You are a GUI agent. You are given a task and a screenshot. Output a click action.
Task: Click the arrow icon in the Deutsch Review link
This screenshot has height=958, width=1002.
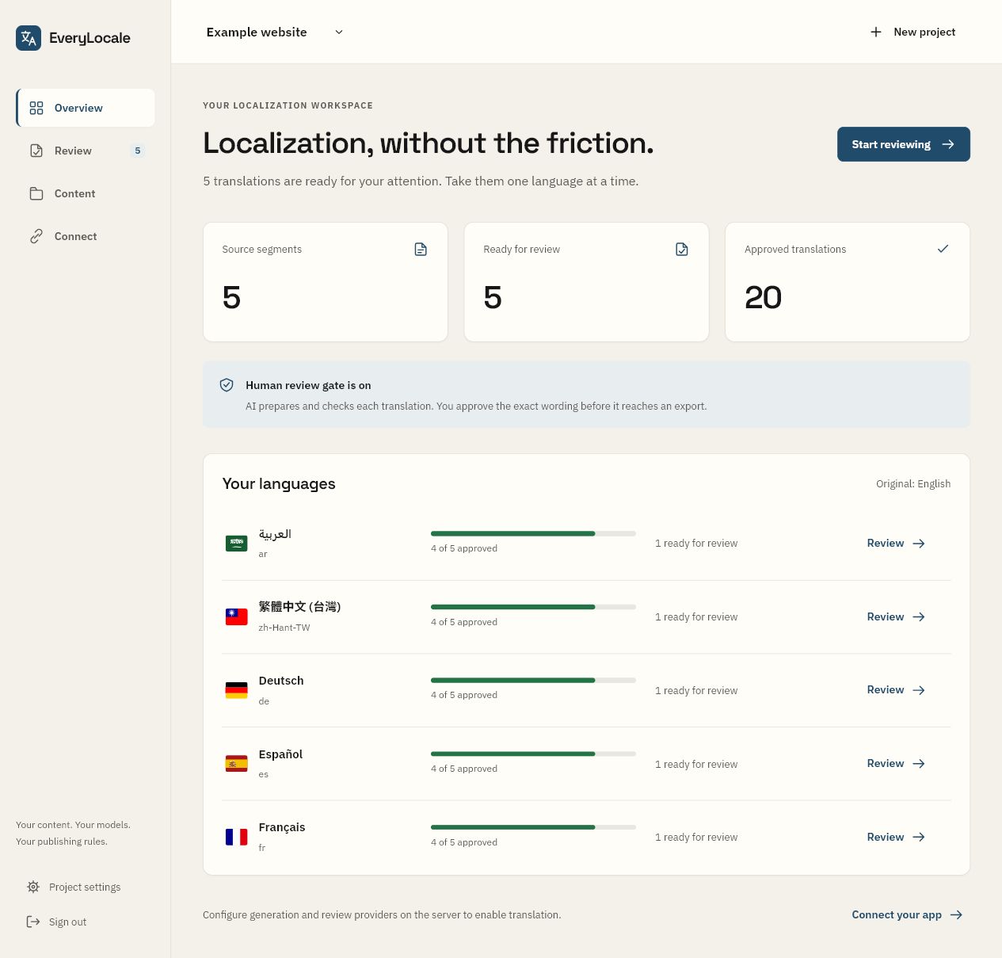click(919, 690)
